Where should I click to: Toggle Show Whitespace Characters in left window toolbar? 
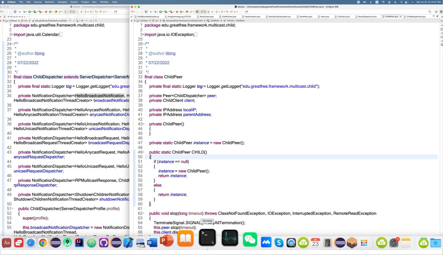[81, 12]
